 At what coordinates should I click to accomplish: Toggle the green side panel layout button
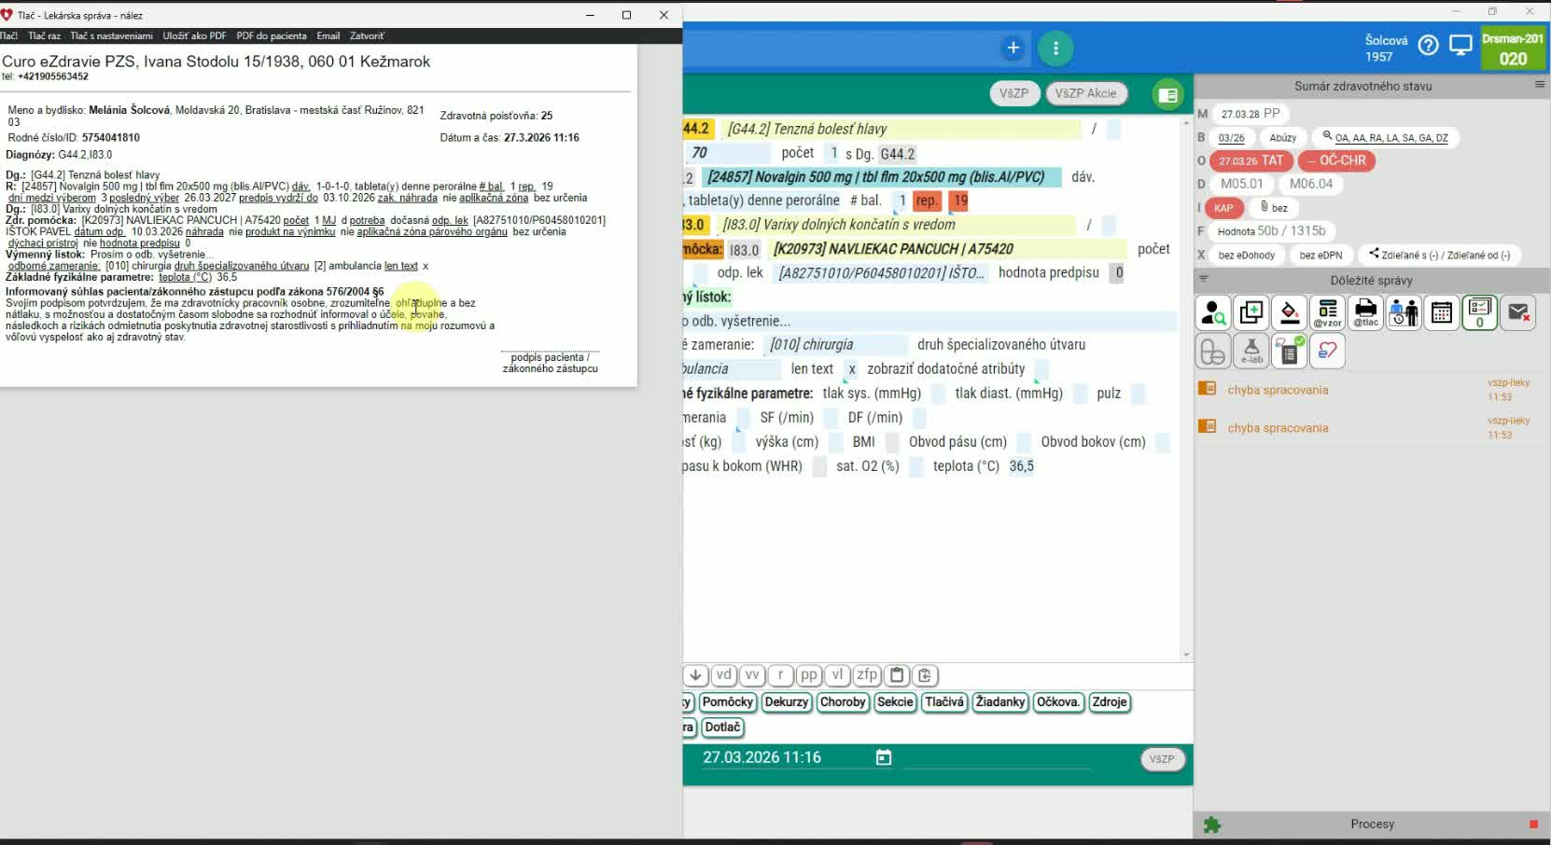coord(1167,94)
